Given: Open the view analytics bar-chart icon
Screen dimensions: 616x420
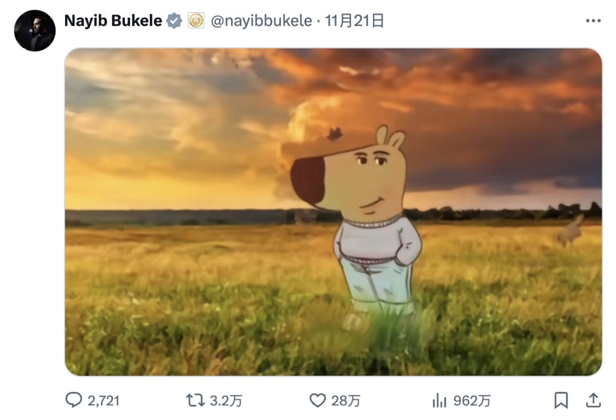Looking at the screenshot, I should coord(439,401).
